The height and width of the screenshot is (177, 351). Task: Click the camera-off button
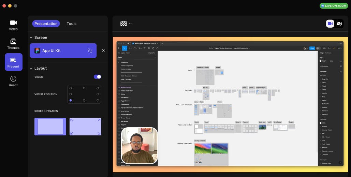(339, 24)
